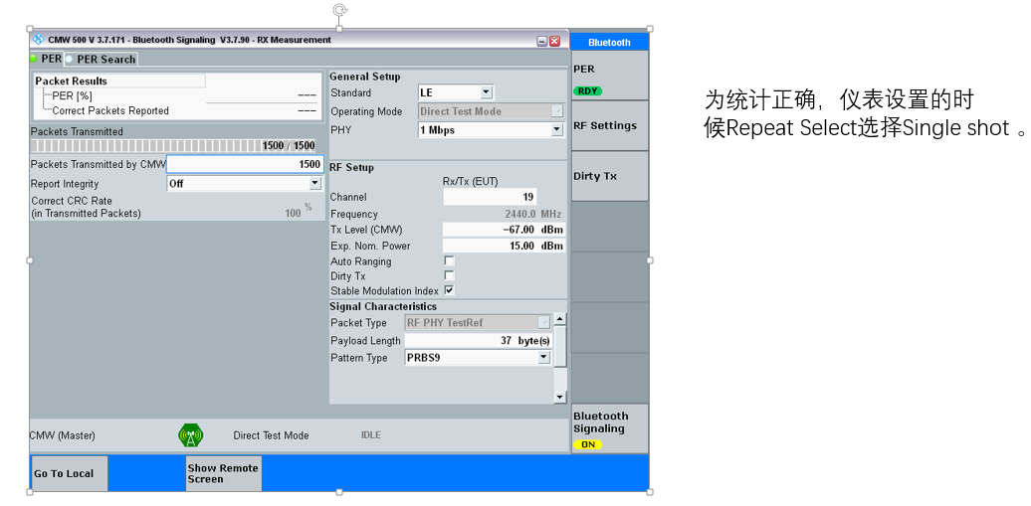Click the CMW app icon in title bar
Screen dimensions: 1031x506
(38, 40)
